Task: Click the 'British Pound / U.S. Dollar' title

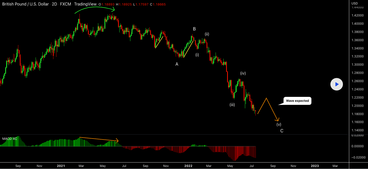Action: pyautogui.click(x=26, y=4)
